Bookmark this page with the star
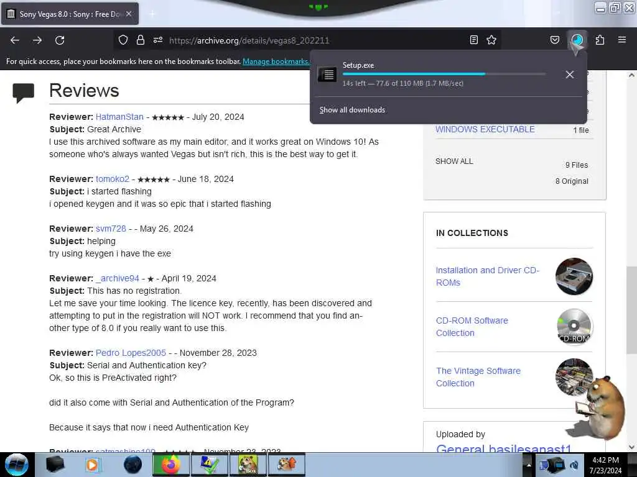The width and height of the screenshot is (637, 477). (x=491, y=40)
